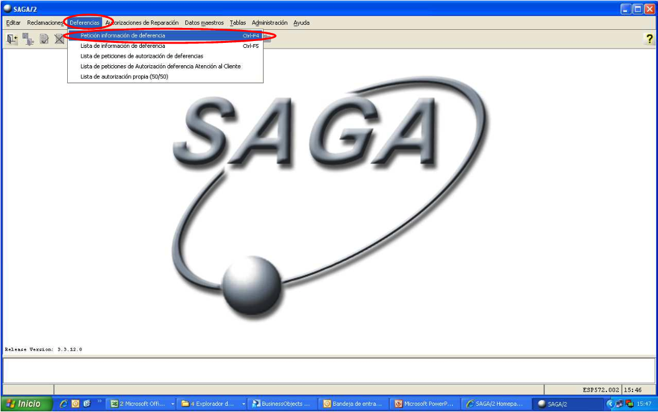Expand Explorador taskbar group arrow

tap(243, 404)
